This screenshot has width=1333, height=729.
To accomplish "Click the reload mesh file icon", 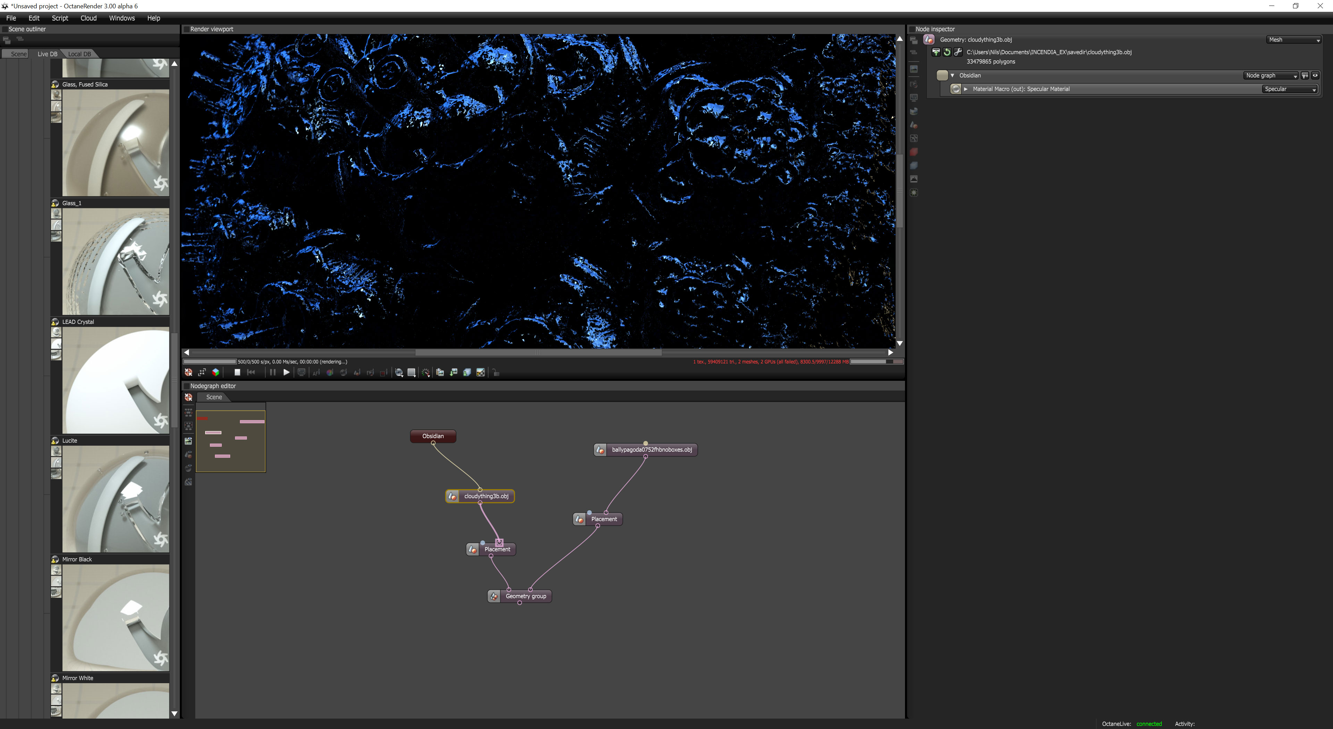I will coord(947,52).
